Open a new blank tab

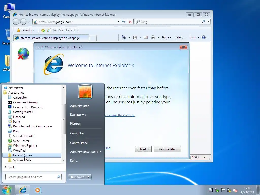[93, 38]
